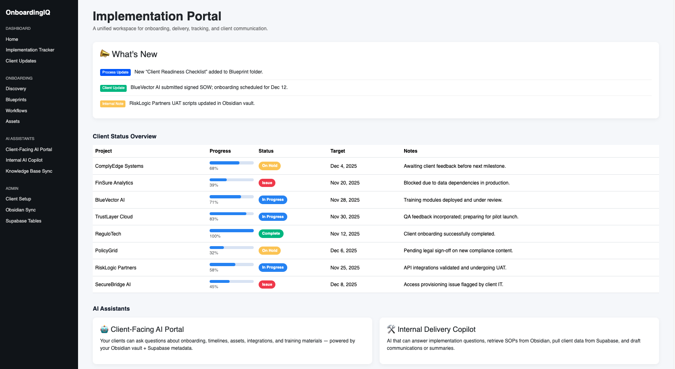Screen dimensions: 675x369
Task: Click the BlueVector AI progress bar
Action: (x=231, y=197)
